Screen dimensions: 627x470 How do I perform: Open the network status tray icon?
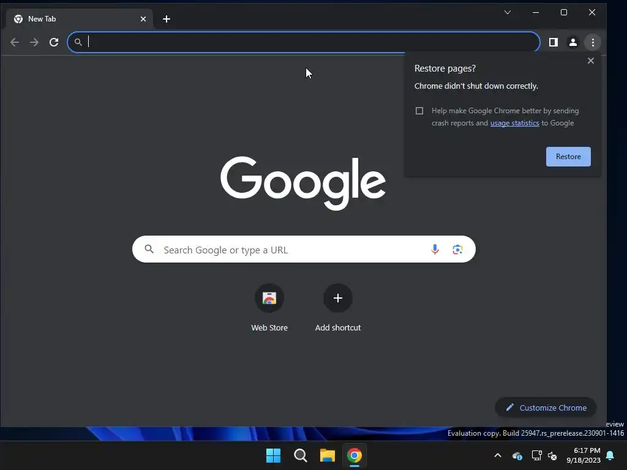coord(536,455)
